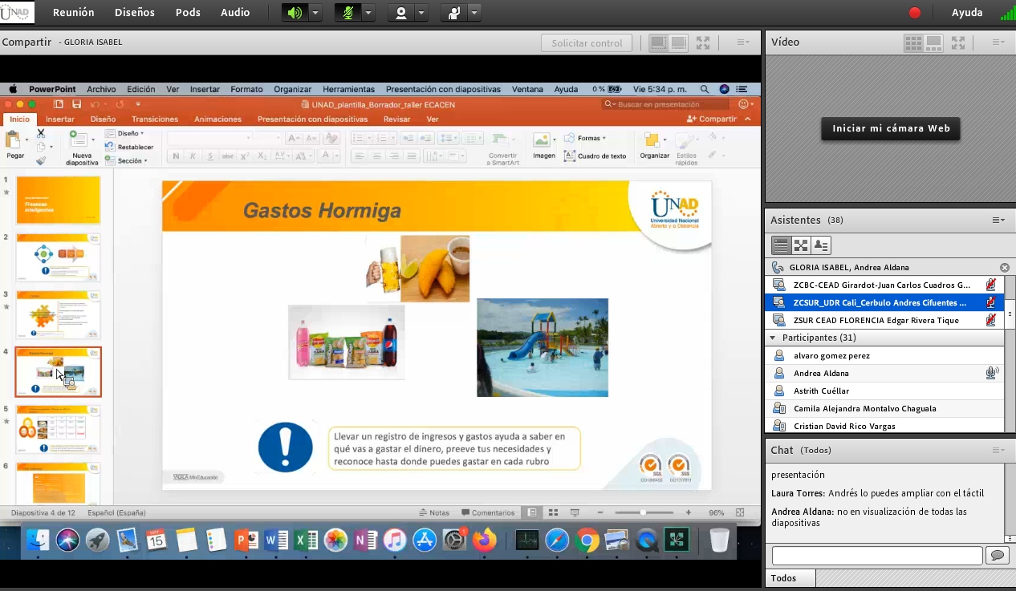Open the Diseños menu
Screen dimensions: 1016x591
pyautogui.click(x=135, y=12)
